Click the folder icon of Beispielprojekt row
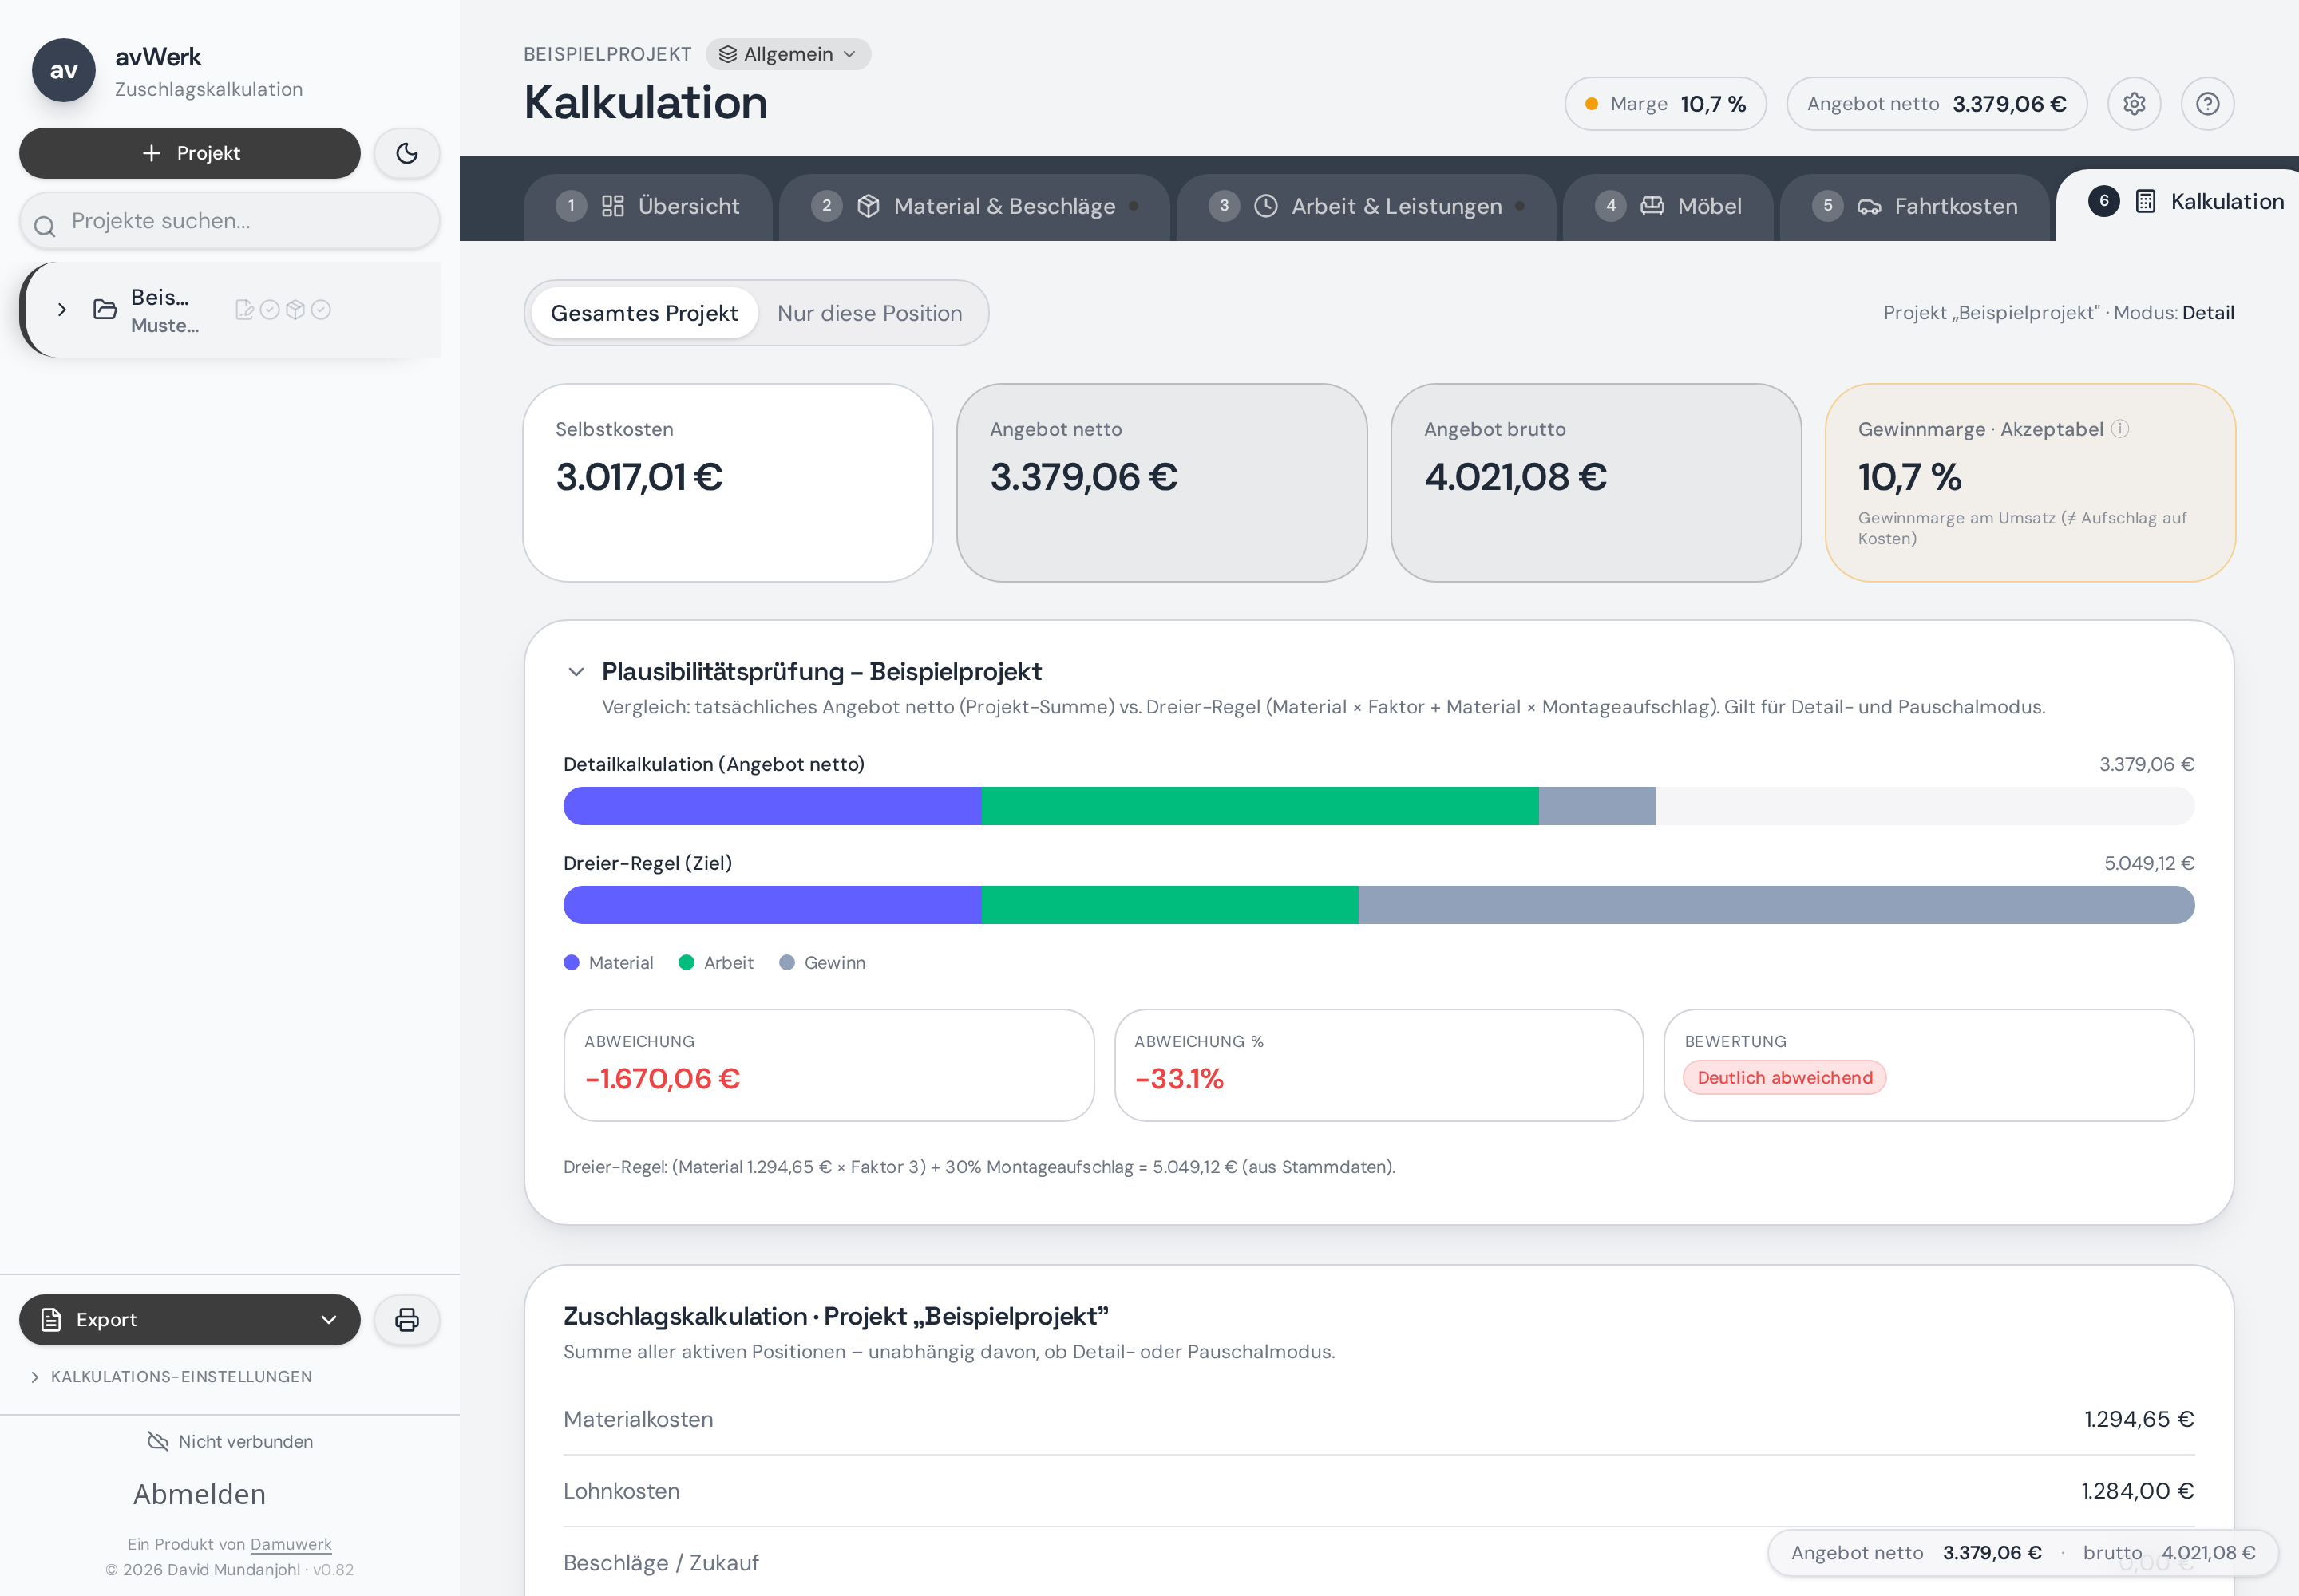This screenshot has height=1596, width=2299. click(x=105, y=310)
